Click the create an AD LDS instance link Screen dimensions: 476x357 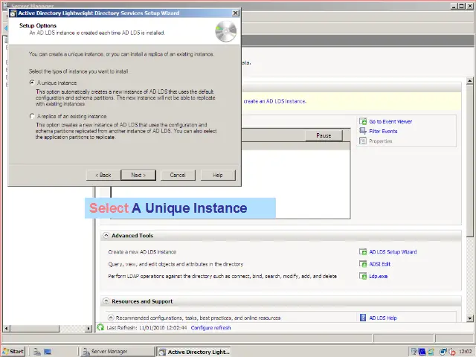(x=275, y=101)
